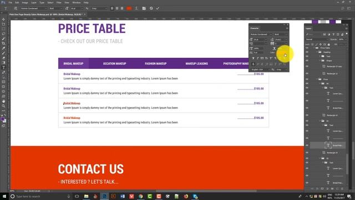Hide the Price group layer
The height and width of the screenshot is (200, 355).
click(307, 79)
